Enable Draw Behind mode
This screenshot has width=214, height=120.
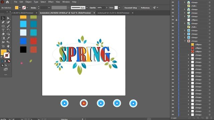pyautogui.click(x=6, y=65)
